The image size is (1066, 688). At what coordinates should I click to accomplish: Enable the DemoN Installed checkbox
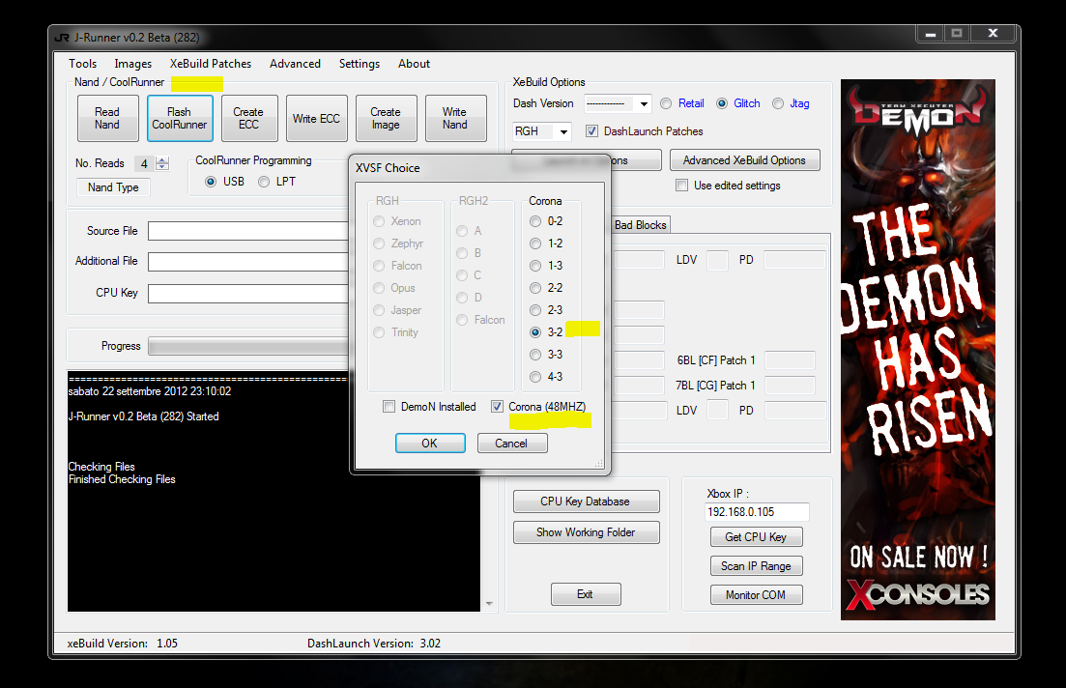(389, 407)
